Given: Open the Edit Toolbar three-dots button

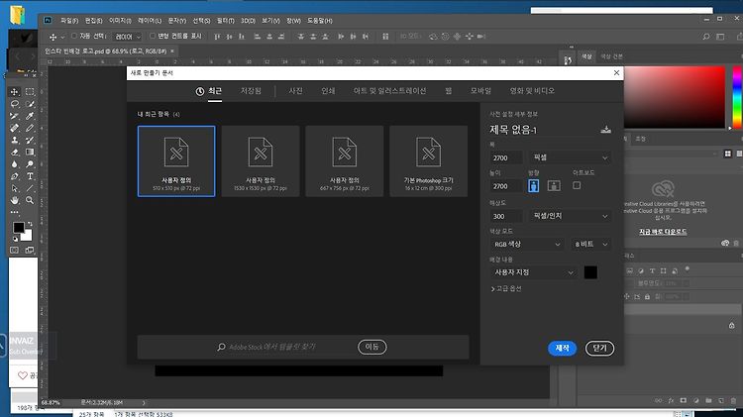Looking at the screenshot, I should (x=15, y=212).
